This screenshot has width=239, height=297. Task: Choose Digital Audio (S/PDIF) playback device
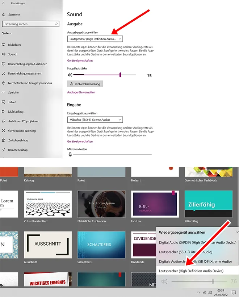click(x=197, y=242)
